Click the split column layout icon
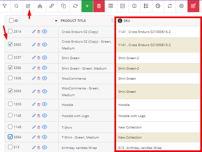The image size is (202, 152). click(x=134, y=6)
